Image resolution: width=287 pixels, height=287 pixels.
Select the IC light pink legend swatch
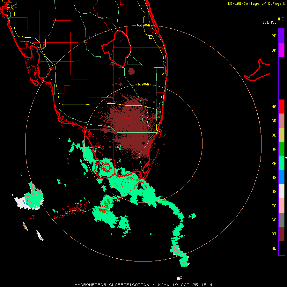[x=282, y=206]
